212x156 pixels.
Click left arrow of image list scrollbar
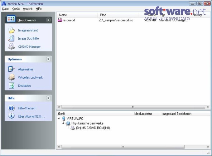59,107
